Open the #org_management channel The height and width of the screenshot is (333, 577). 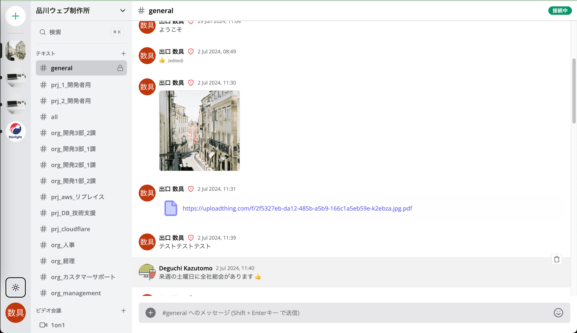click(75, 292)
